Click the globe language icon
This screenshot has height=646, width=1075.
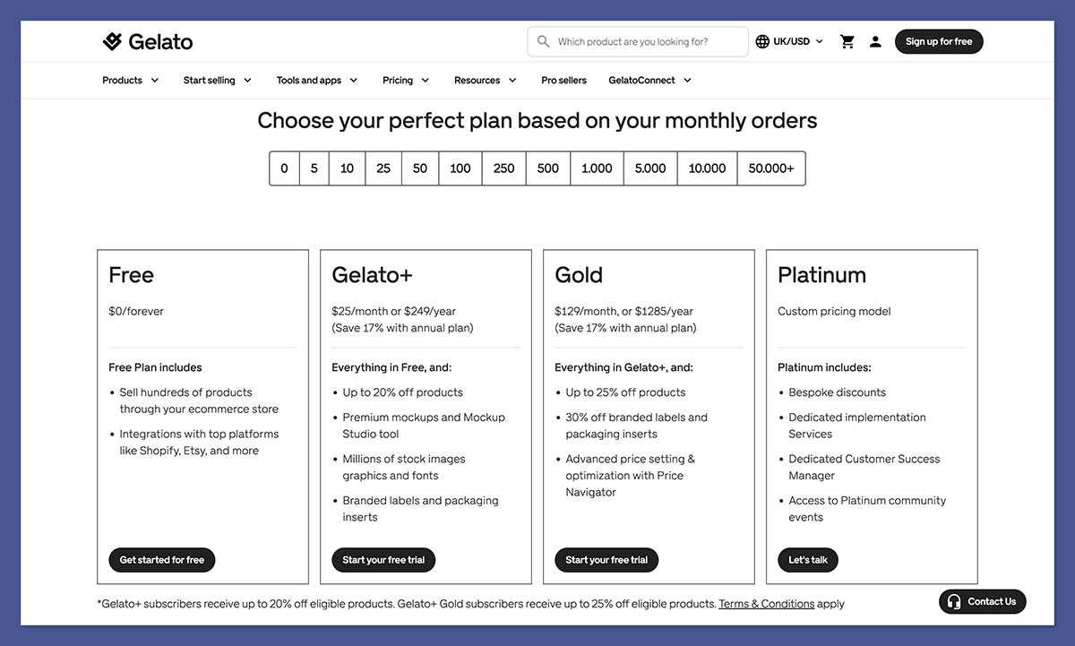(x=761, y=40)
